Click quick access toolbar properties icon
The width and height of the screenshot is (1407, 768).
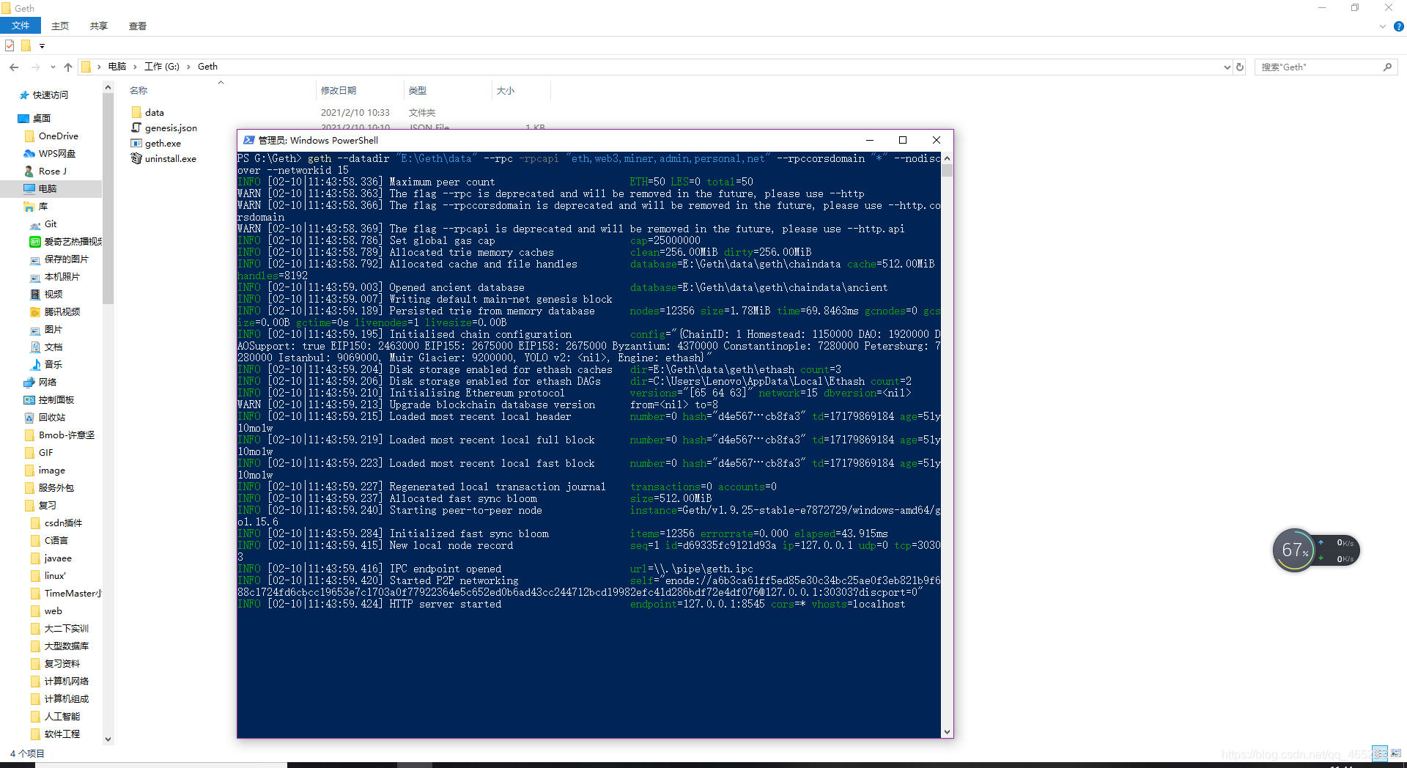(10, 45)
